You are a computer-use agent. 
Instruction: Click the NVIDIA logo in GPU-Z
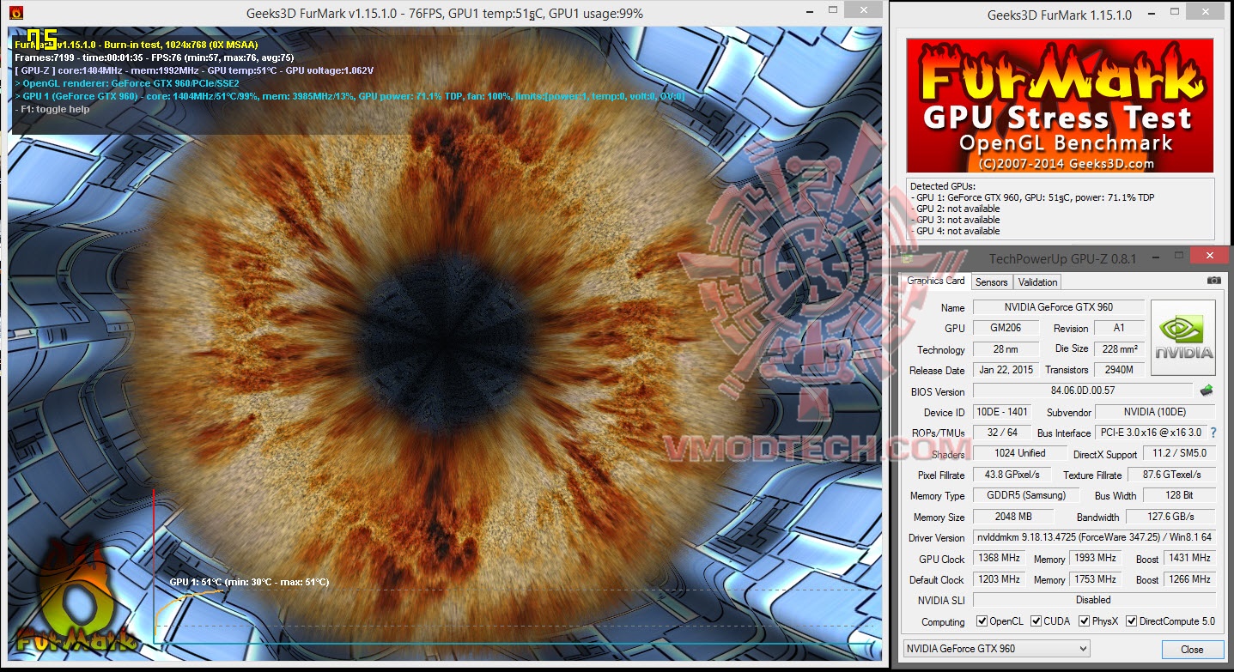(x=1183, y=337)
